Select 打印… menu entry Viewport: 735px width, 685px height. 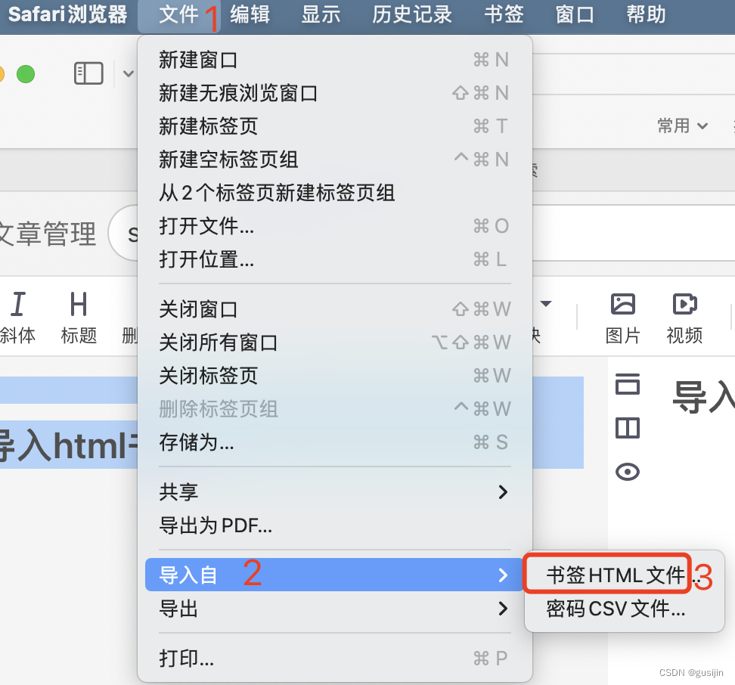point(335,659)
